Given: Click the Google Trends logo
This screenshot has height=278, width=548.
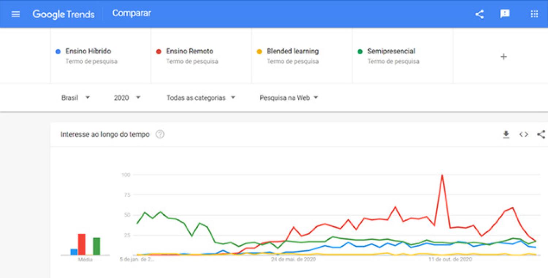Looking at the screenshot, I should point(64,14).
